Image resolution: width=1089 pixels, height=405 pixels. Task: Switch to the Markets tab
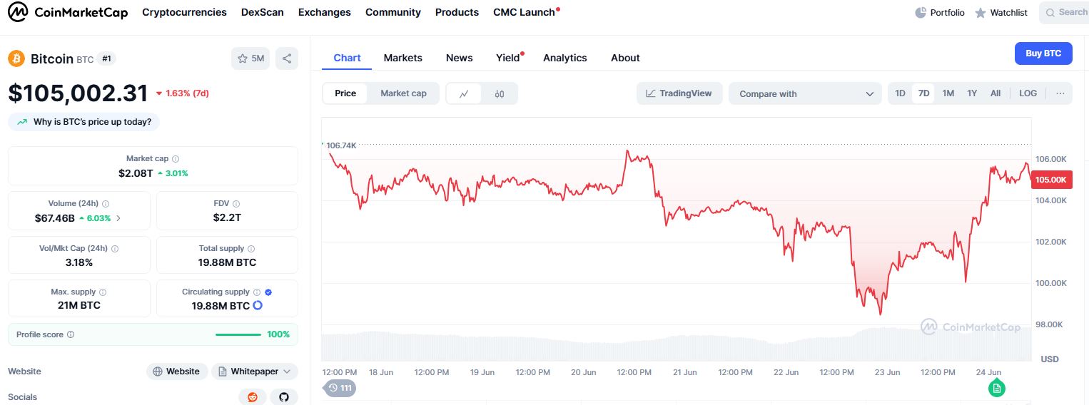(403, 58)
